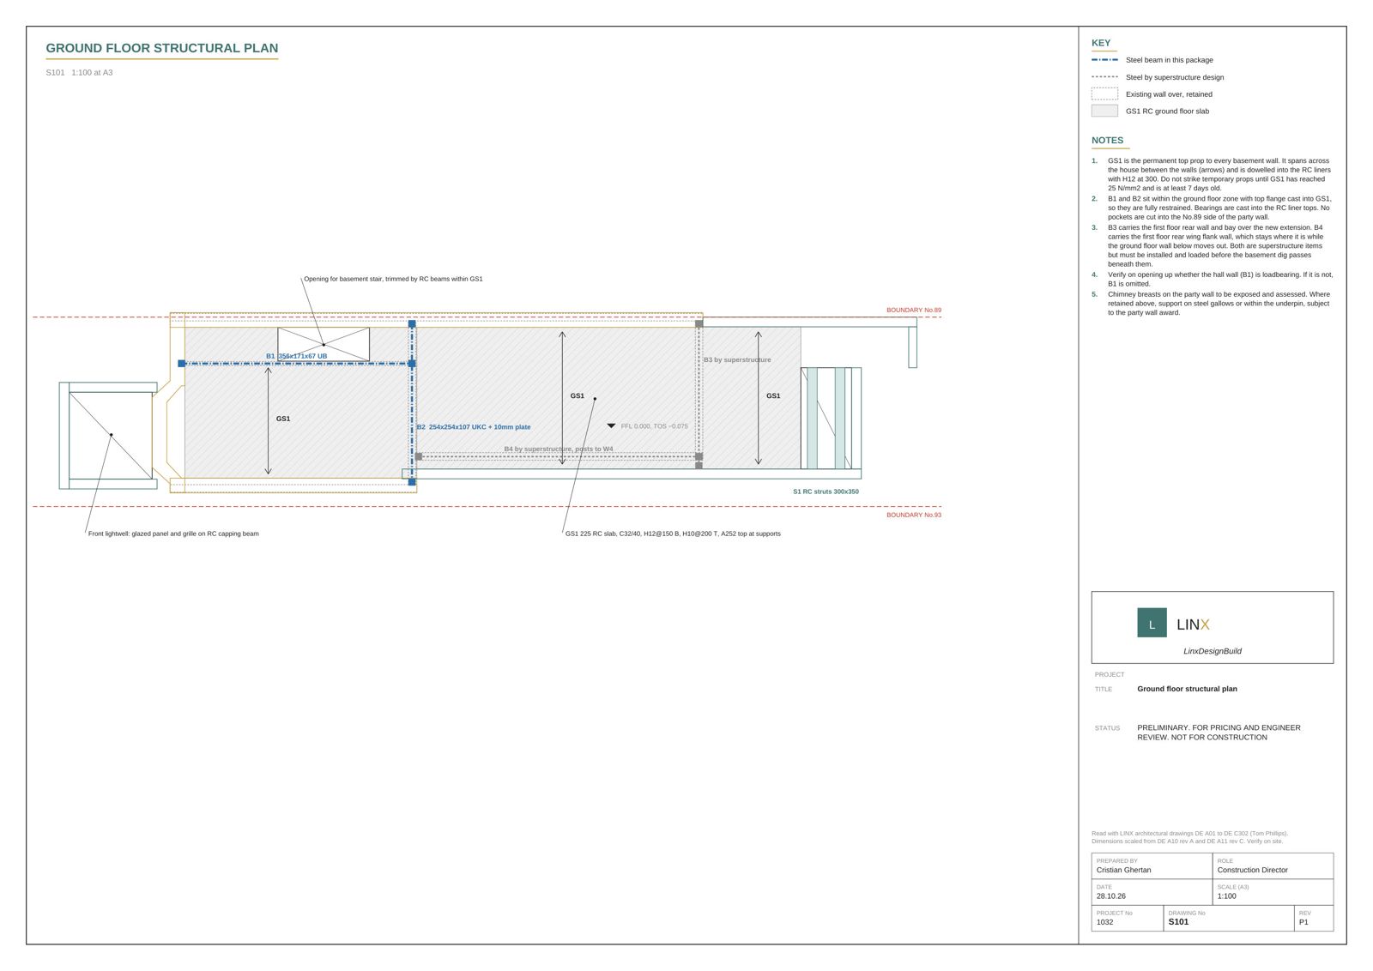Viewport: 1373px width, 971px height.
Task: Click the 'B1 356x171x67 UB' beam label
Action: (x=296, y=356)
